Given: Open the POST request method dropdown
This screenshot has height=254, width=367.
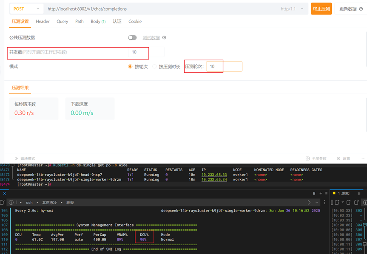Looking at the screenshot, I should click(x=26, y=9).
